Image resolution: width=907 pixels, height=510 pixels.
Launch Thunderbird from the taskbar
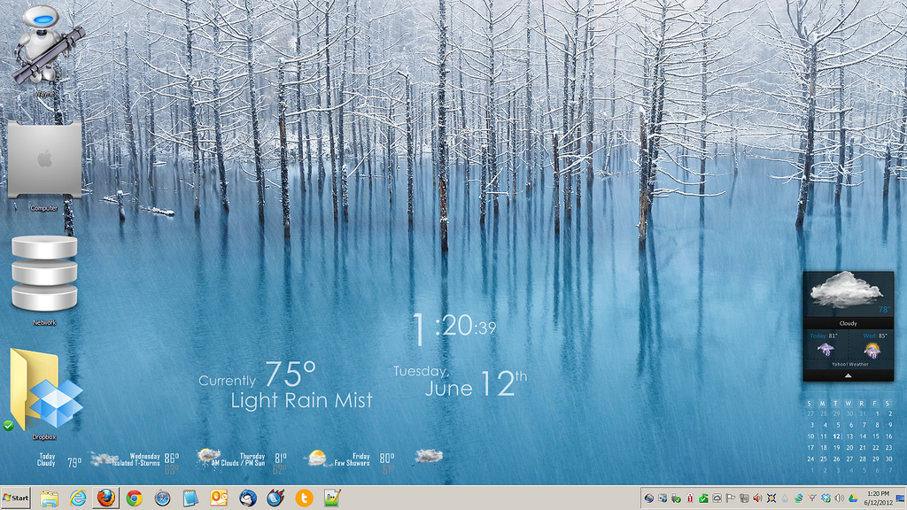(x=248, y=498)
